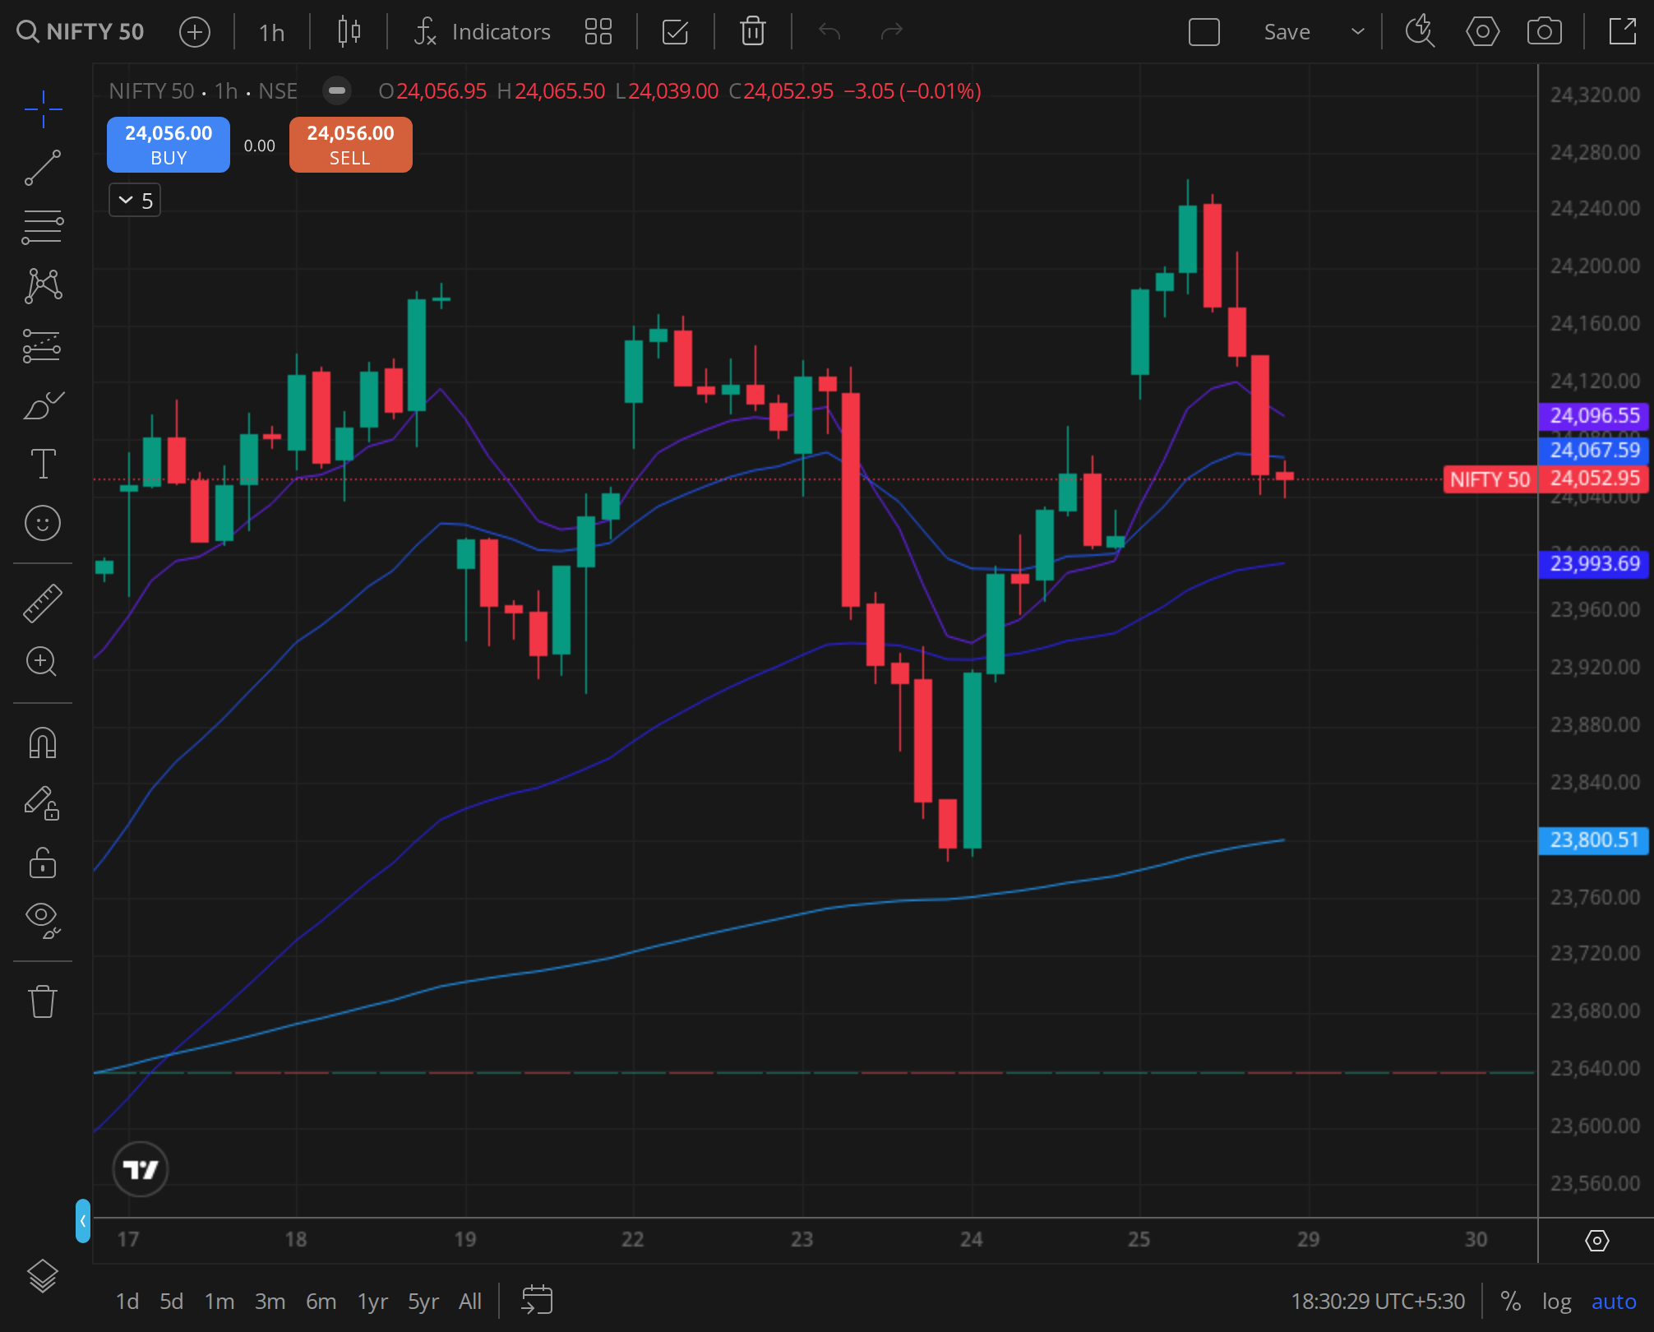Set date range to 1yr
Image resolution: width=1654 pixels, height=1332 pixels.
coord(372,1301)
